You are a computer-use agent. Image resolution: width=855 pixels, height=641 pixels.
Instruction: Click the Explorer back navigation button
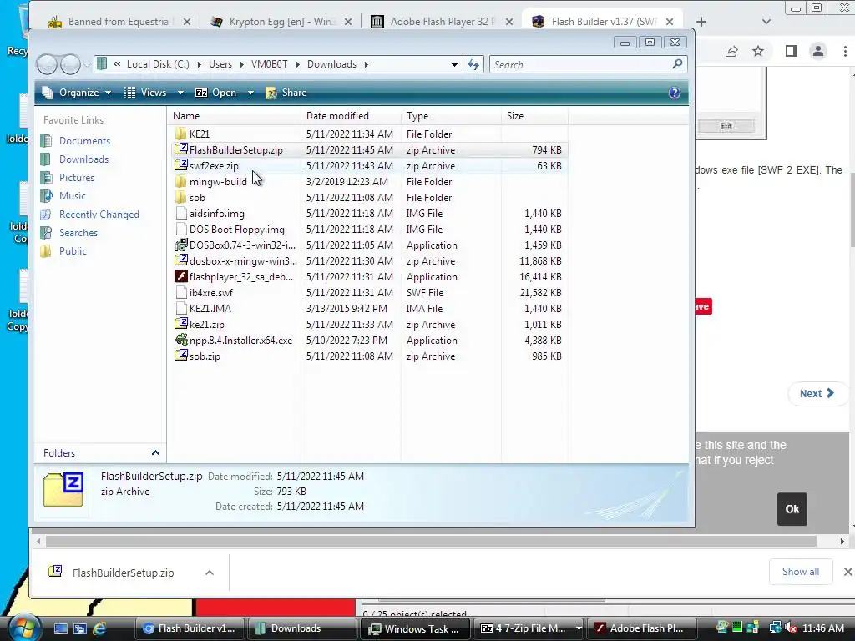[47, 65]
